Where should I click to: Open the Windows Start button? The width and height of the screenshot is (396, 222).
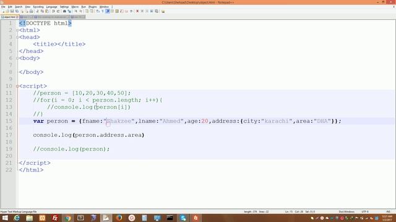5,218
